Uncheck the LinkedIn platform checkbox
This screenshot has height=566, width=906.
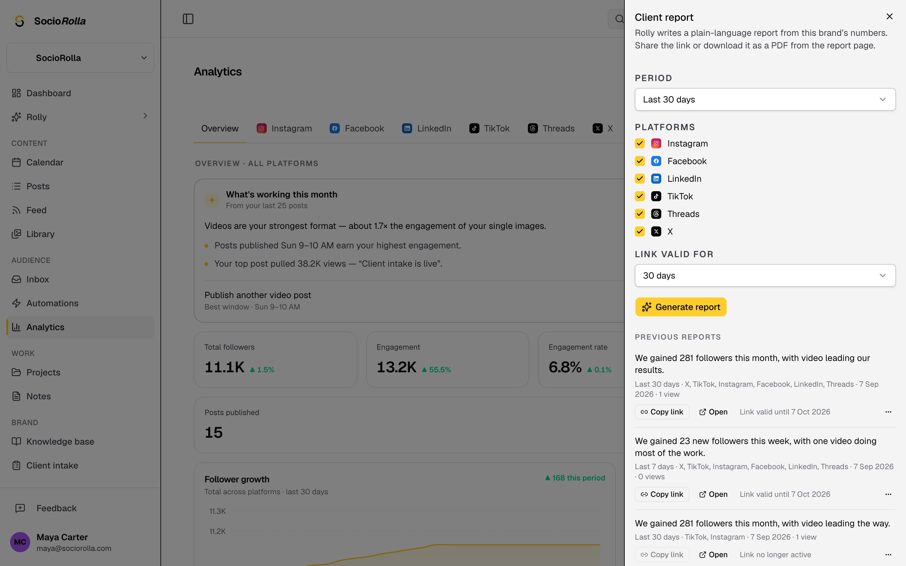[640, 179]
